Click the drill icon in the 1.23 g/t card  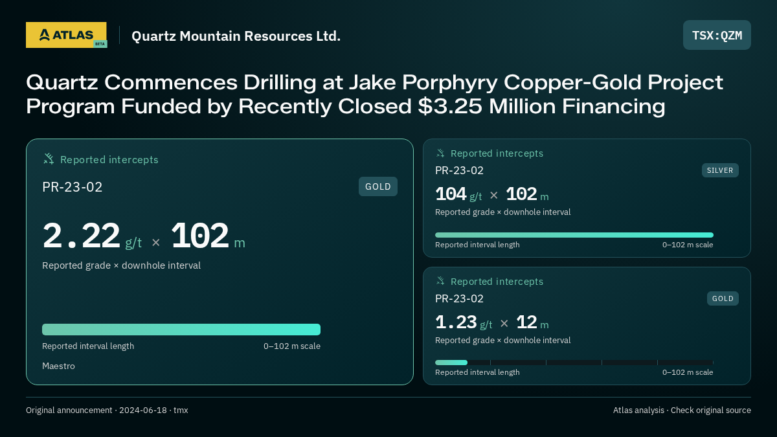pos(440,281)
